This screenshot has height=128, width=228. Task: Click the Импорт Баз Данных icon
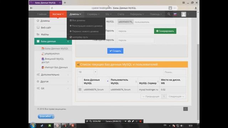(x=43, y=67)
